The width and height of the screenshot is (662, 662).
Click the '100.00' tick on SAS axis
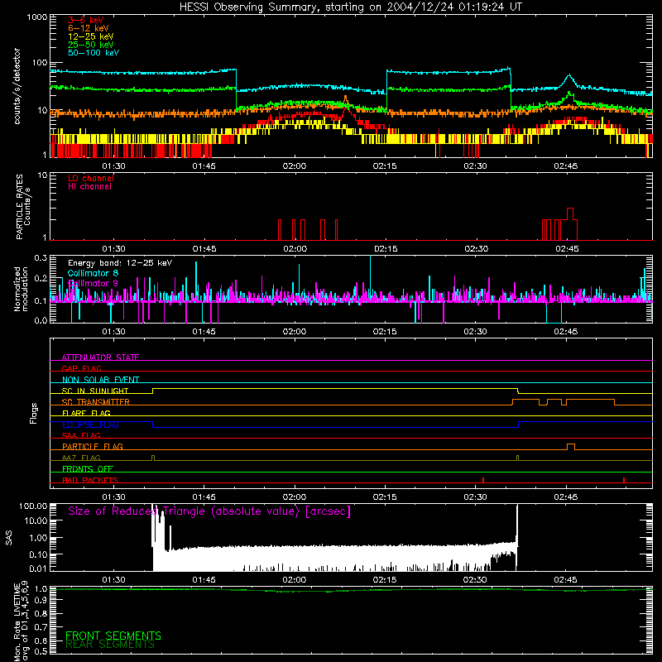tap(33, 506)
